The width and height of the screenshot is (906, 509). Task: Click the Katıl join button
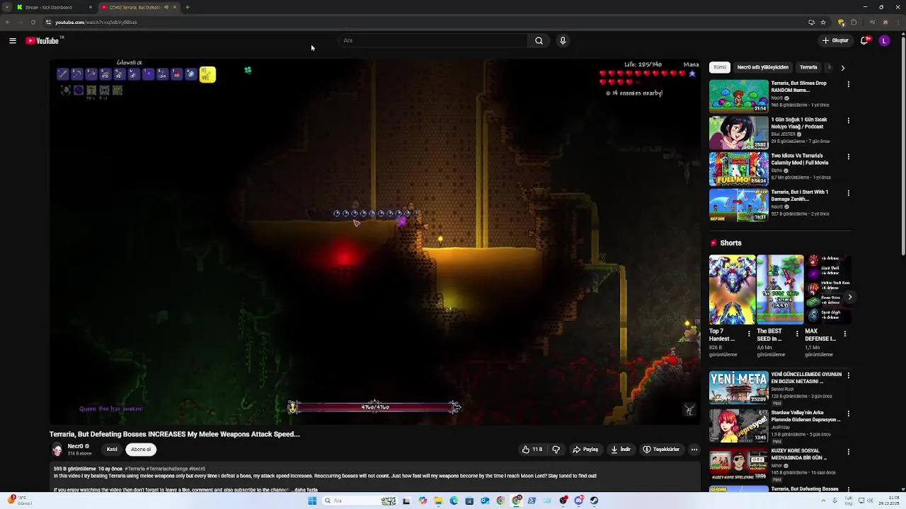pyautogui.click(x=112, y=450)
